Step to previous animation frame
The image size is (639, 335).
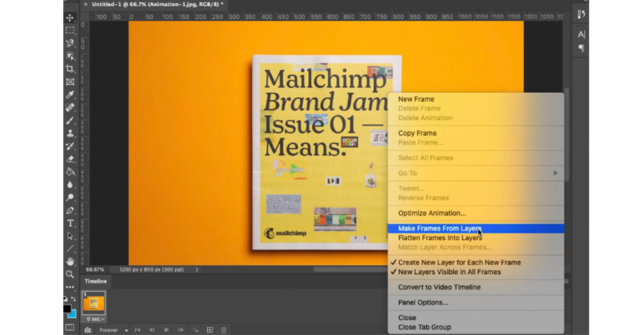[x=151, y=330]
